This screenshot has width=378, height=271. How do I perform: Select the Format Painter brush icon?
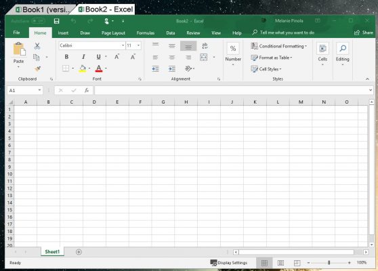37,69
